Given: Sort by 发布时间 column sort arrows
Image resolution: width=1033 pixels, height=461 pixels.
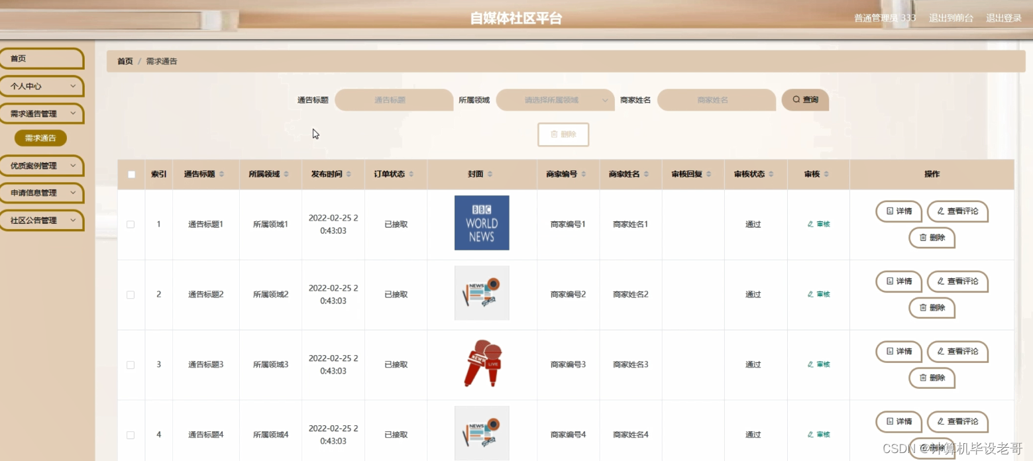Looking at the screenshot, I should [349, 174].
